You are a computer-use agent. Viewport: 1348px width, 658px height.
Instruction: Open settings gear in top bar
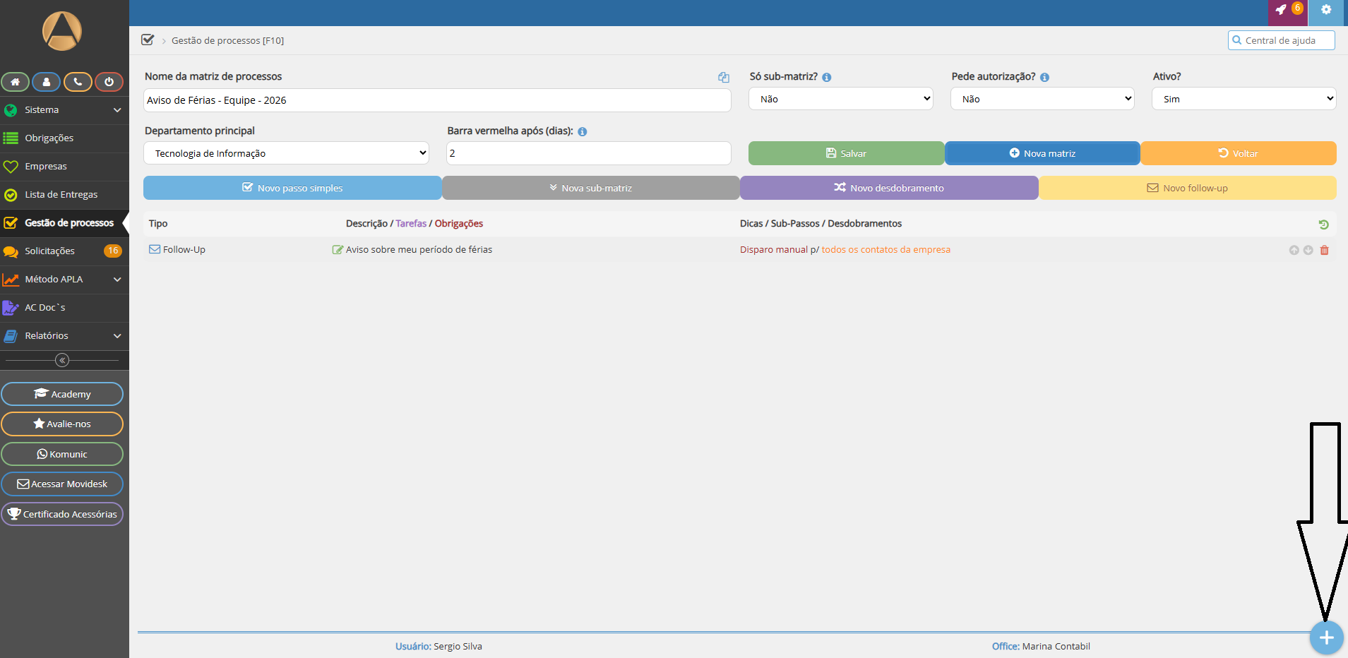(1326, 10)
